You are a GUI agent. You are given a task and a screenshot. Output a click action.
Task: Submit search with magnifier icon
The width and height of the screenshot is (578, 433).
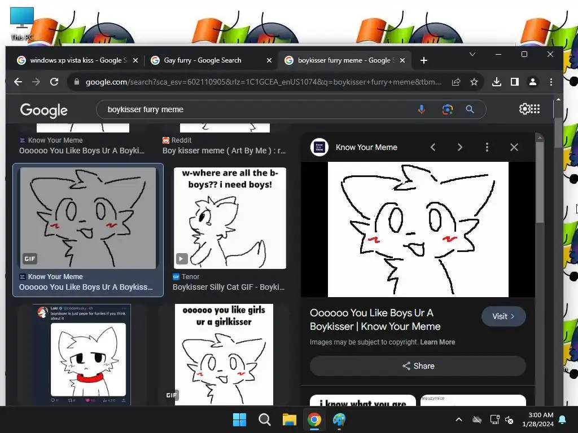pyautogui.click(x=470, y=109)
